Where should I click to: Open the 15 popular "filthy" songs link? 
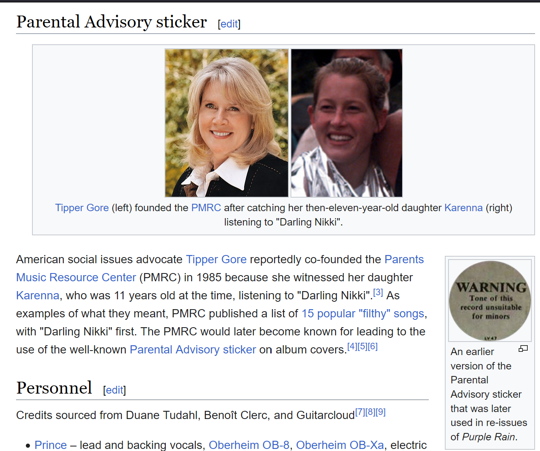tap(363, 314)
